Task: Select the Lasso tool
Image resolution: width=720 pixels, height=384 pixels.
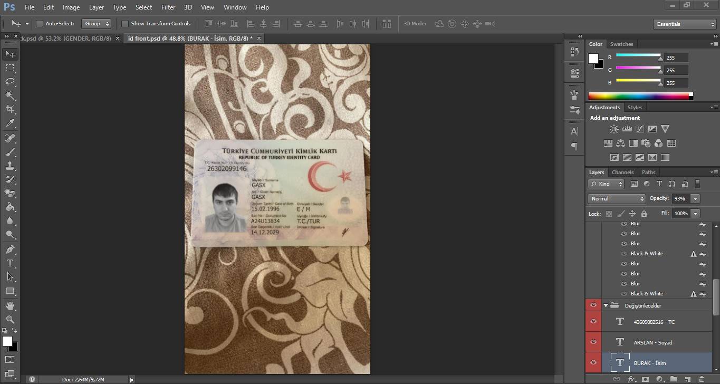Action: [x=10, y=82]
